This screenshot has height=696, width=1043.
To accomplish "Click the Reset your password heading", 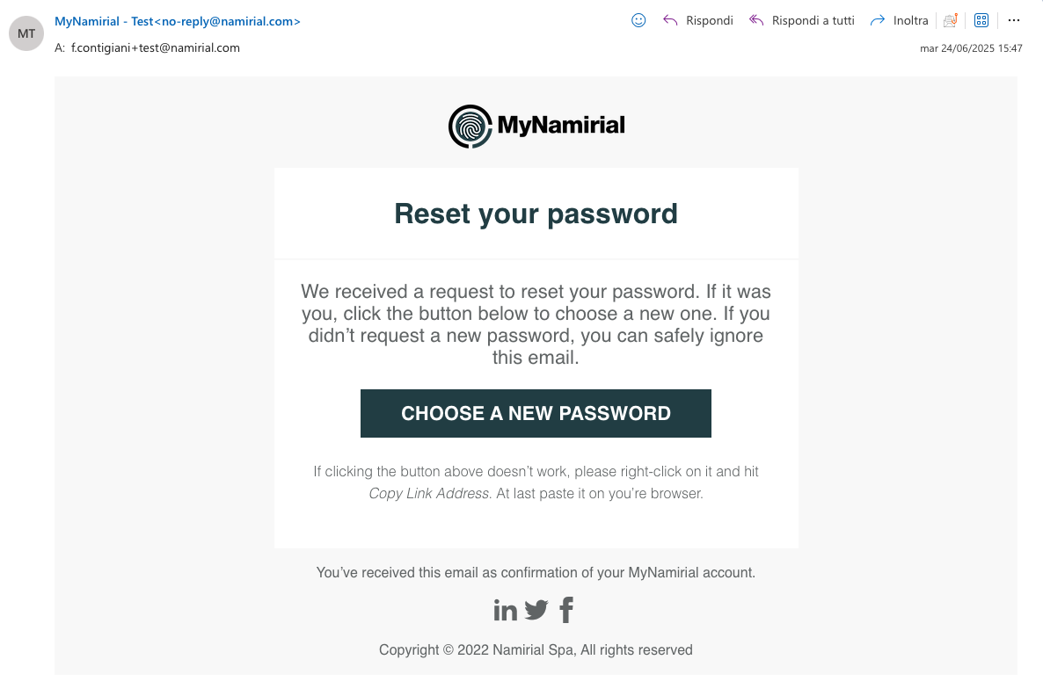I will coord(536,214).
